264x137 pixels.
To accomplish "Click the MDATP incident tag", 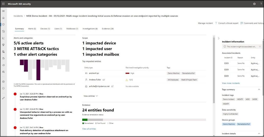I will [x=240, y=99].
